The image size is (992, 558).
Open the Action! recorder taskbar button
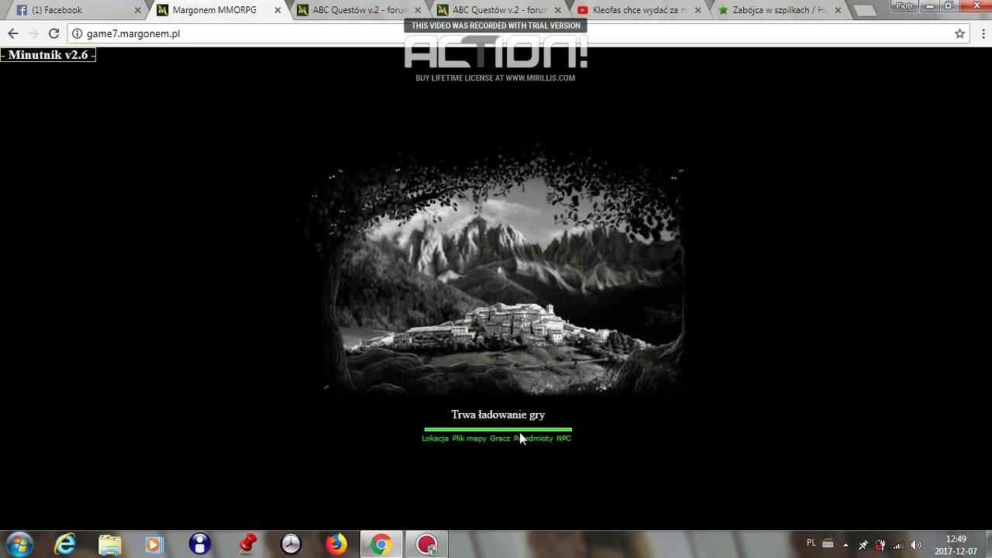click(426, 545)
